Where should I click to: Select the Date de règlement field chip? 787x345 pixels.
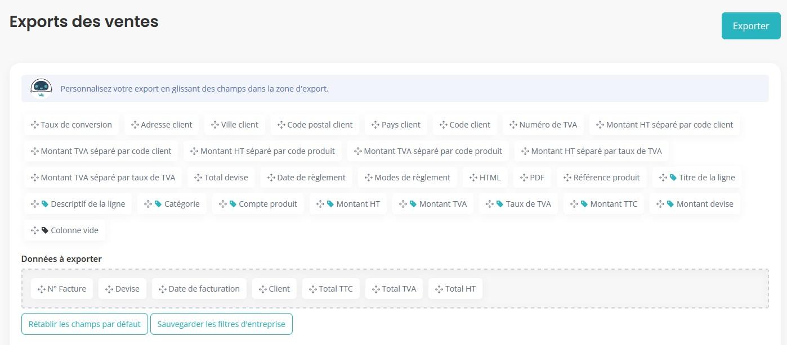[306, 178]
